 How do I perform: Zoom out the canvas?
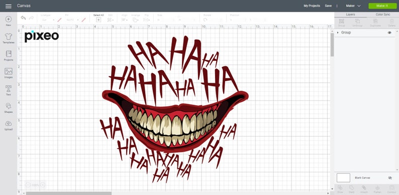pos(28,185)
